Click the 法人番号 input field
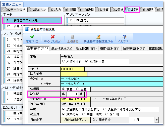Viewport: 166px width, 127px height. click(x=74, y=74)
